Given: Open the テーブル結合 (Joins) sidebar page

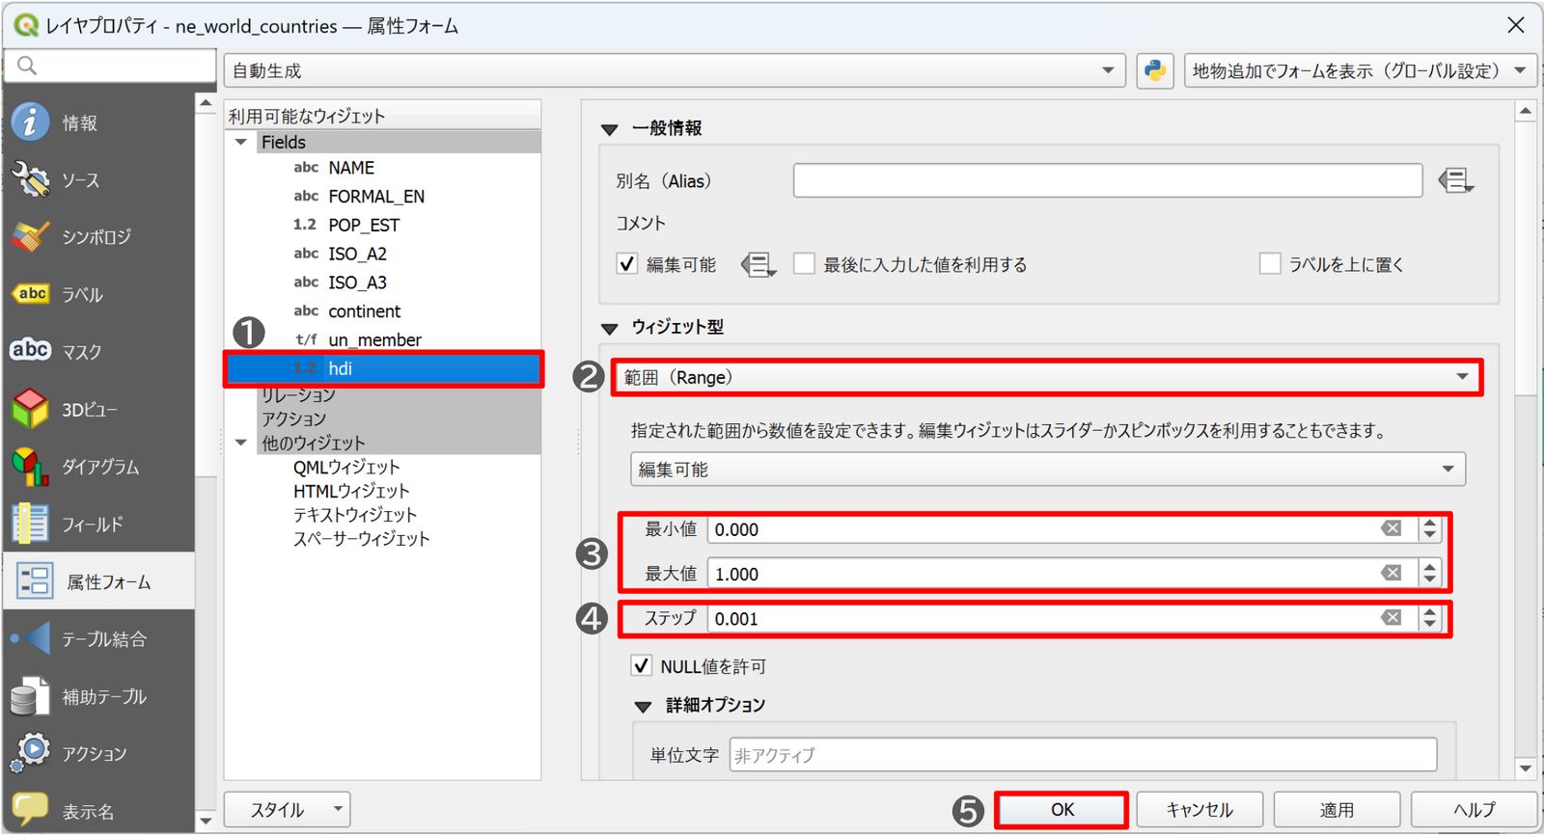Looking at the screenshot, I should 98,638.
